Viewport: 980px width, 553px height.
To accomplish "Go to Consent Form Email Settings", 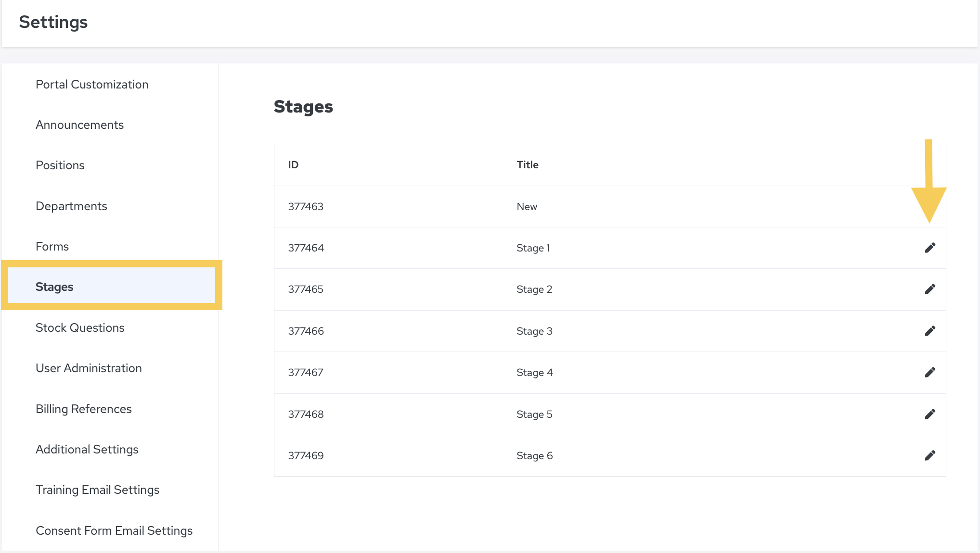I will click(114, 531).
